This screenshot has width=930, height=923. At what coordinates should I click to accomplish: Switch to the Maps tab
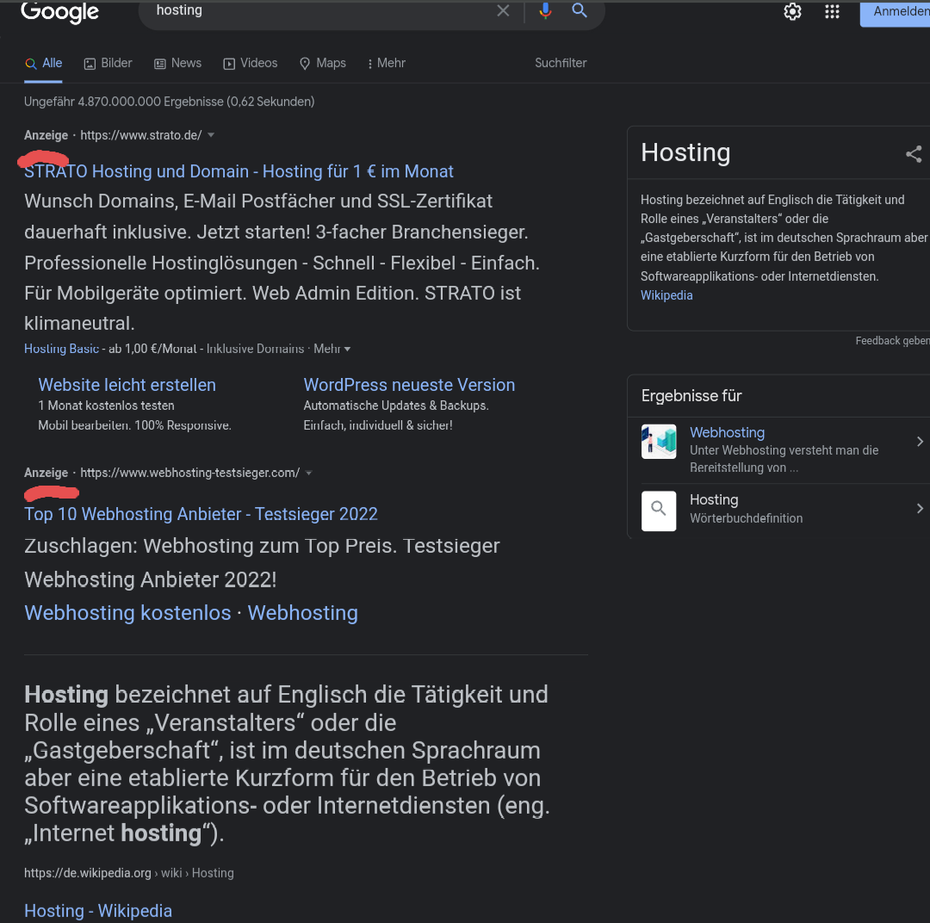click(323, 63)
